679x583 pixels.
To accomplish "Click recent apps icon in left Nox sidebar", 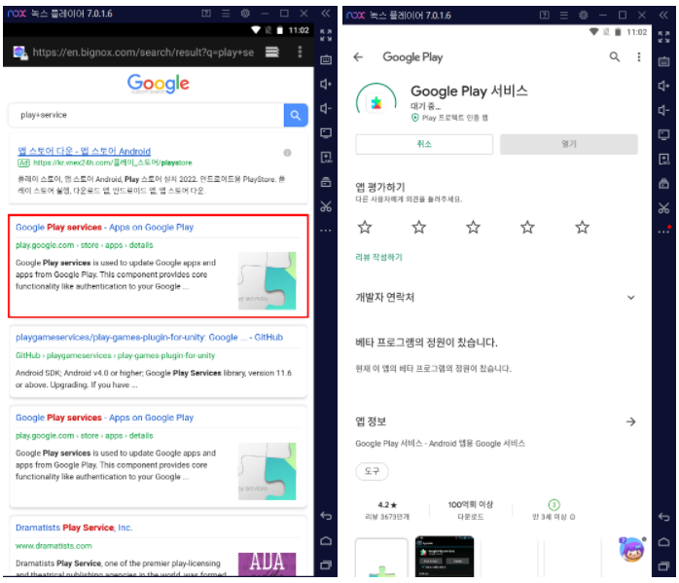I will click(x=326, y=565).
